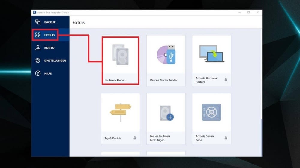The image size is (300, 168).
Task: Maximize the Acronis window
Action: click(248, 13)
